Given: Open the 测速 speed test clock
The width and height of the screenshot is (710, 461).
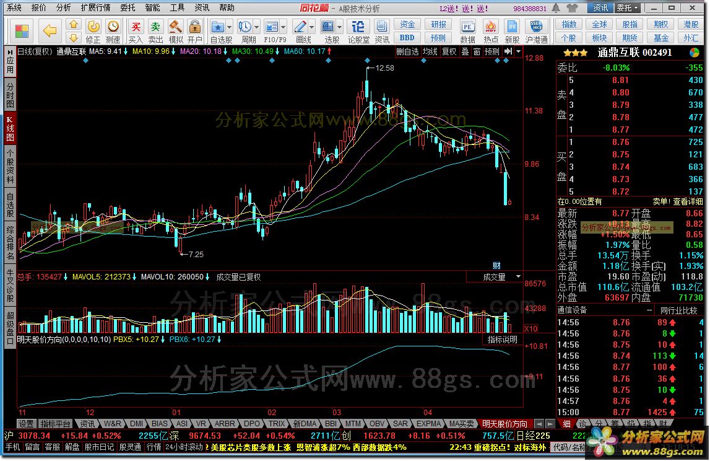Looking at the screenshot, I should click(x=113, y=32).
